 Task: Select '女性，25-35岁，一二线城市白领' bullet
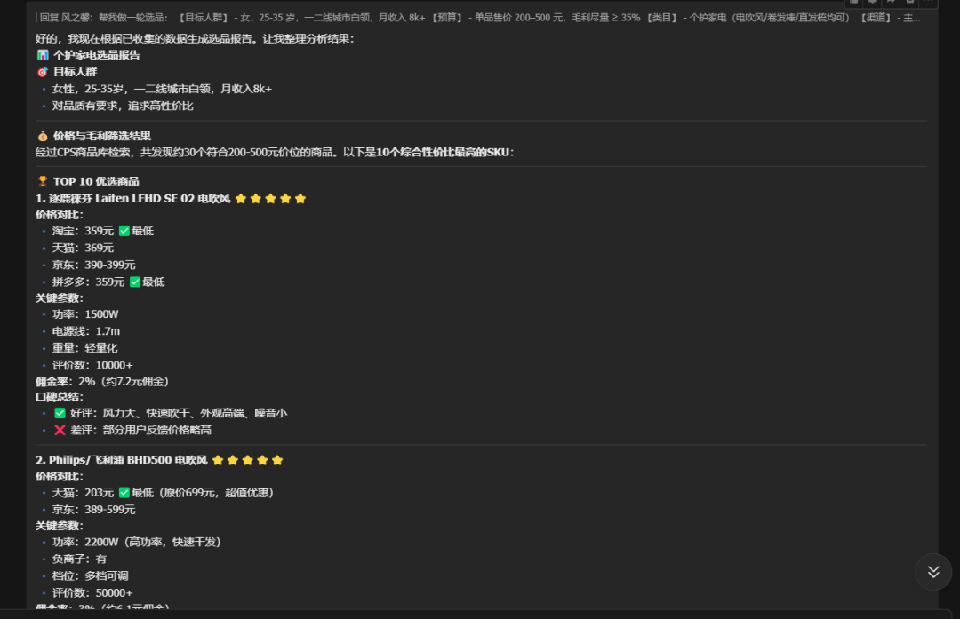162,89
